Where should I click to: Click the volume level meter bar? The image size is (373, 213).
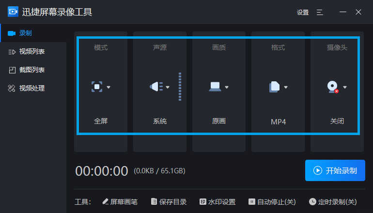(180, 87)
